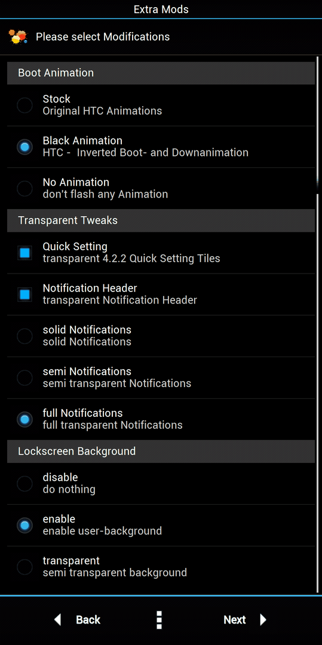The height and width of the screenshot is (645, 322).
Task: Click the paint splash installer icon
Action: (18, 36)
